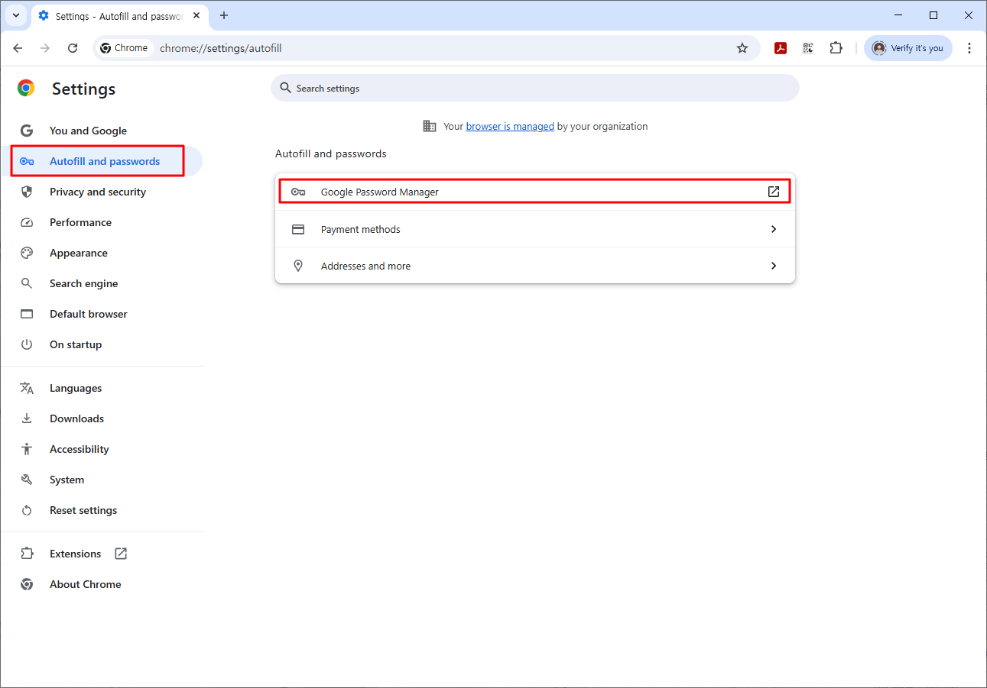Click the Extensions puzzle icon in sidebar
The width and height of the screenshot is (987, 688).
click(27, 554)
